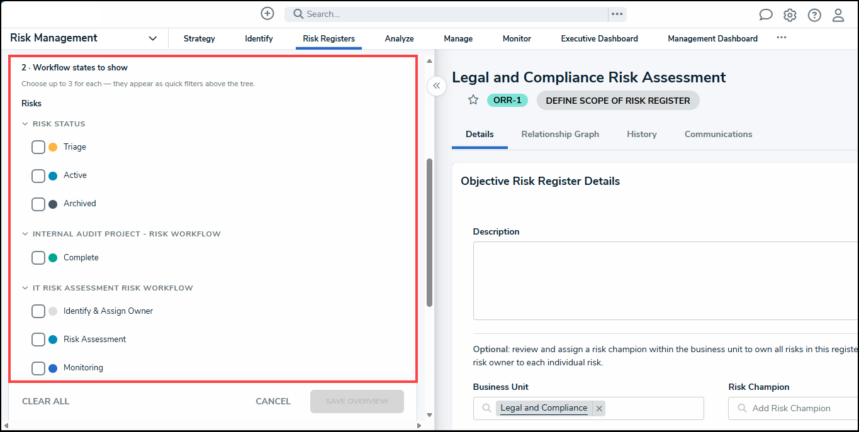Viewport: 859px width, 432px height.
Task: Switch to the Identify tab
Action: tap(259, 38)
